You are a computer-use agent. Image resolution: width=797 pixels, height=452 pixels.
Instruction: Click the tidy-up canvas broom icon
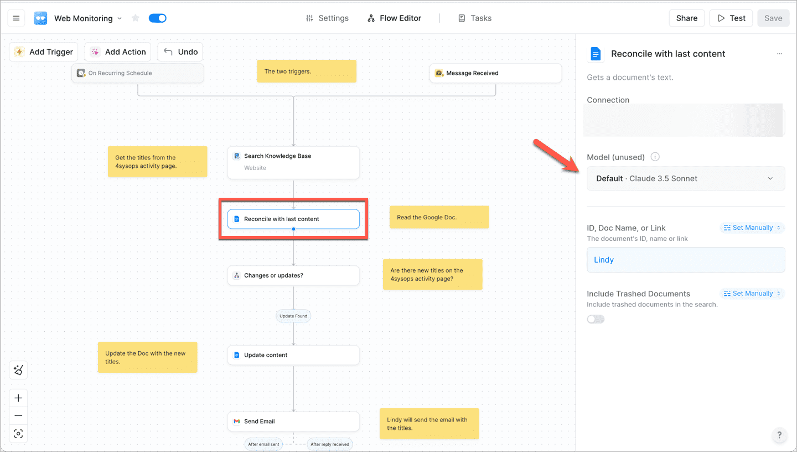[x=18, y=371]
